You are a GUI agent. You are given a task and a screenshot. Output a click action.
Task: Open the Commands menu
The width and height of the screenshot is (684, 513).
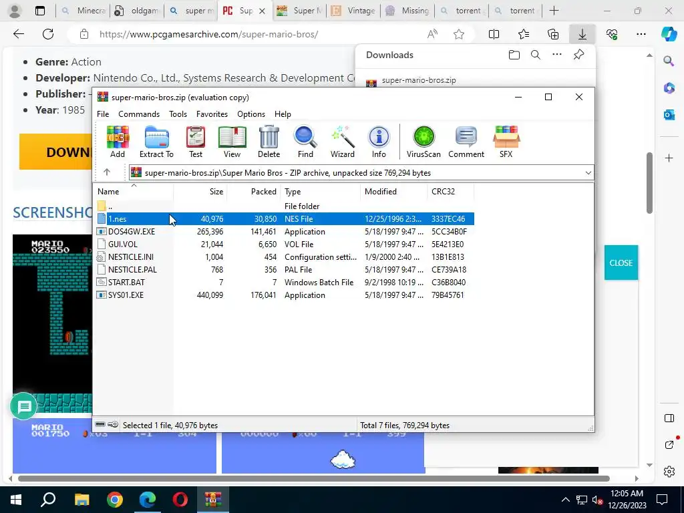coord(139,114)
